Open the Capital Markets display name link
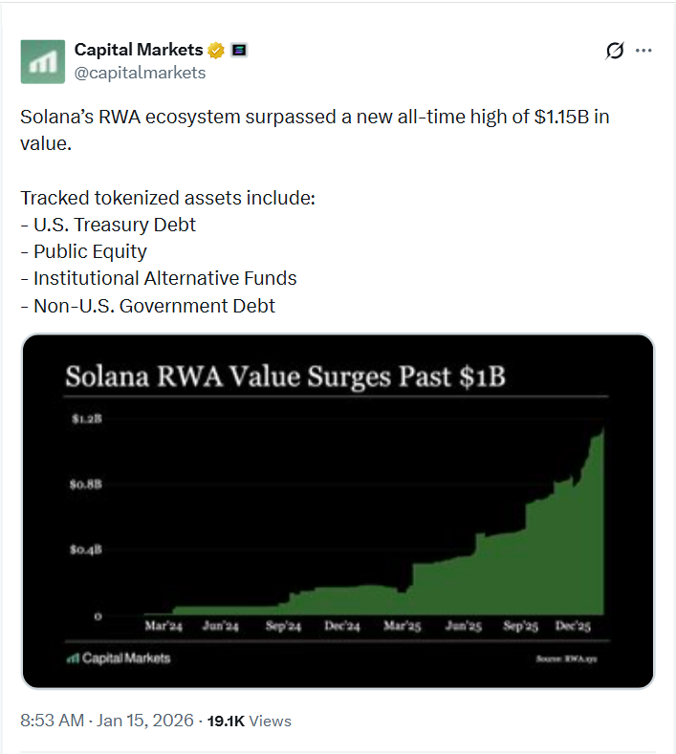676x754 pixels. coord(139,51)
